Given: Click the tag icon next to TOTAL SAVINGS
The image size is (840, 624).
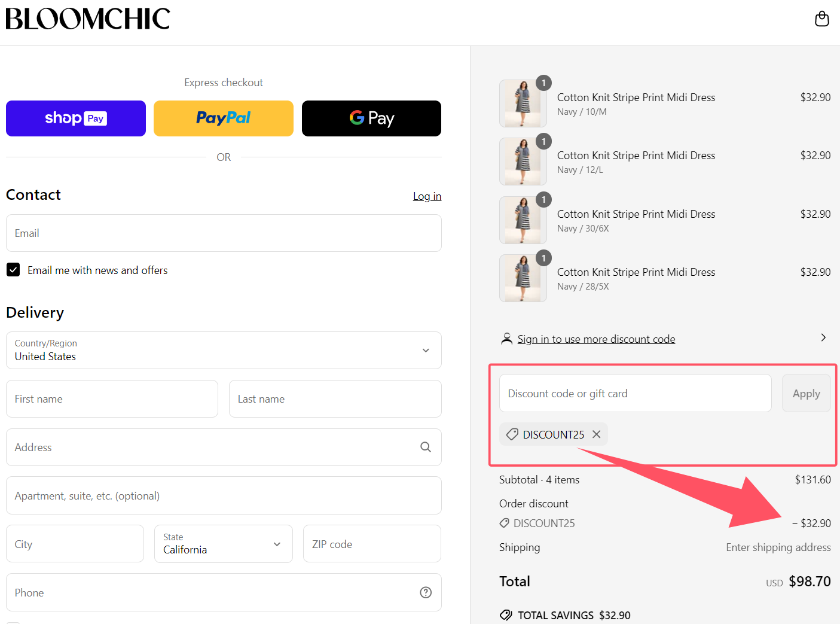Looking at the screenshot, I should click(506, 615).
